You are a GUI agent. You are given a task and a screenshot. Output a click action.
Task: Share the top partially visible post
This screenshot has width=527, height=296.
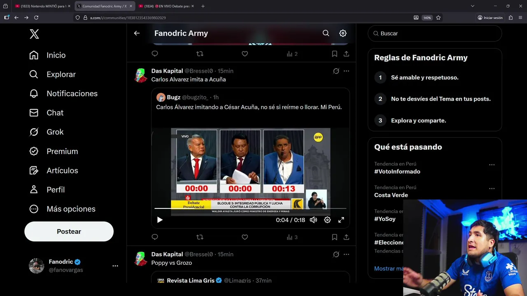coord(346,54)
